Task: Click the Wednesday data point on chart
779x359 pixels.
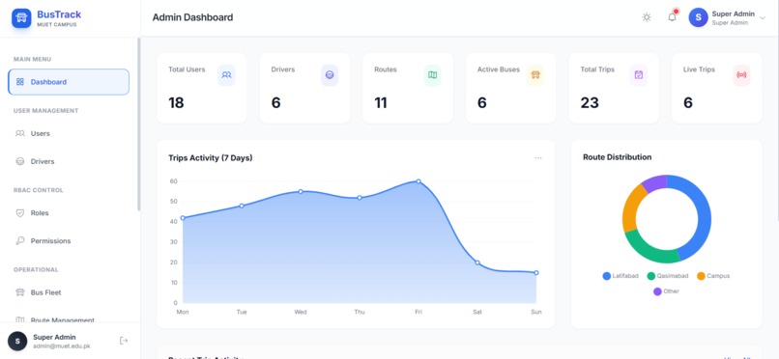Action: tap(301, 191)
